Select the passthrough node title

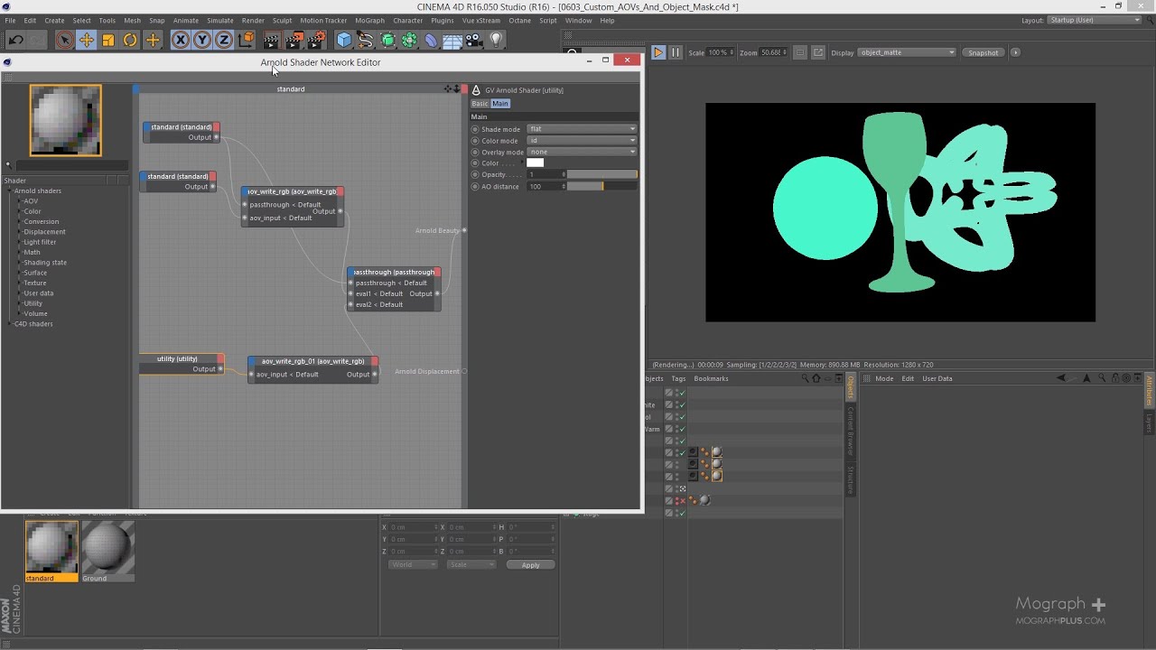[x=394, y=272]
